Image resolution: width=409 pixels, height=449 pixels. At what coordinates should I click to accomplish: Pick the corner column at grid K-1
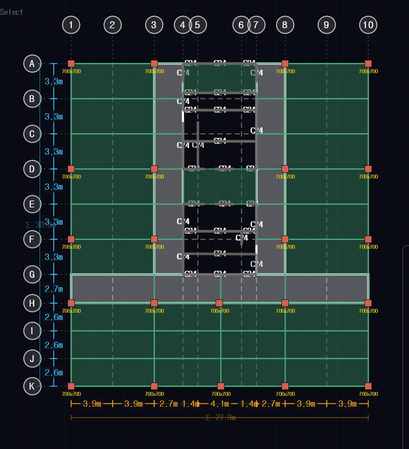click(71, 386)
